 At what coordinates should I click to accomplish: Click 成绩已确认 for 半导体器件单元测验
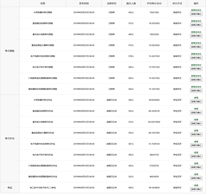point(196,14)
